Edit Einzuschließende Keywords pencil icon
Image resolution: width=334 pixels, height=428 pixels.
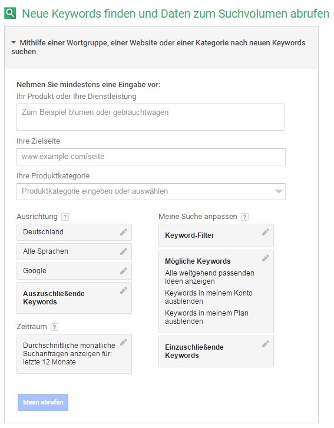click(x=266, y=344)
